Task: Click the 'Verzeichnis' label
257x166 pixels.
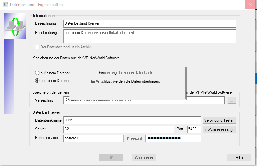Action: point(44,100)
